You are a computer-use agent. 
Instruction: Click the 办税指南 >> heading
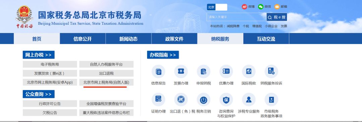(163, 55)
